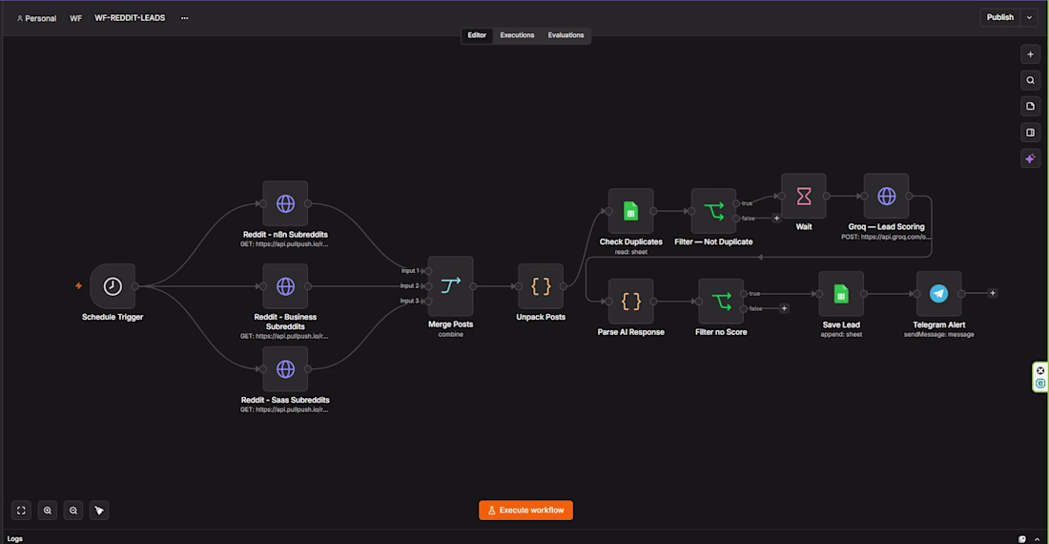Open the Reddit - n8n Subreddits HTTP node
The height and width of the screenshot is (544, 1049).
point(285,203)
